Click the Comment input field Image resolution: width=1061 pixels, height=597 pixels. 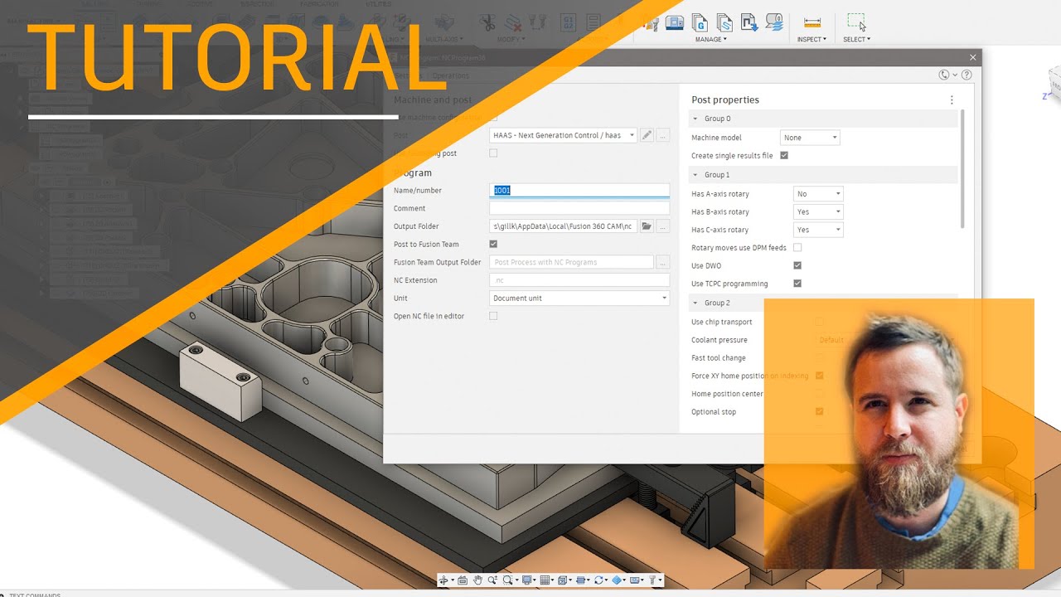[579, 208]
